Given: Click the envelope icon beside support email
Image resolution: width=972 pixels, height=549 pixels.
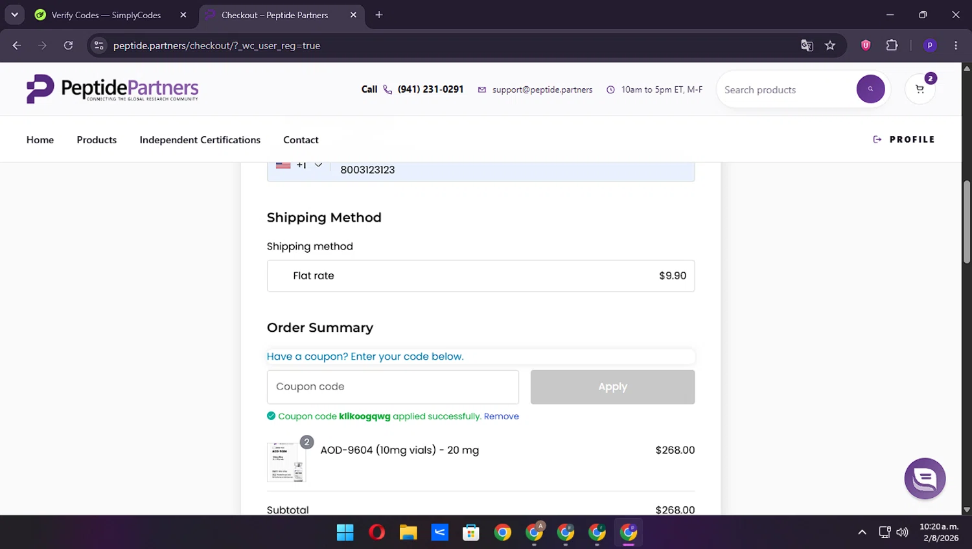Looking at the screenshot, I should pyautogui.click(x=482, y=90).
